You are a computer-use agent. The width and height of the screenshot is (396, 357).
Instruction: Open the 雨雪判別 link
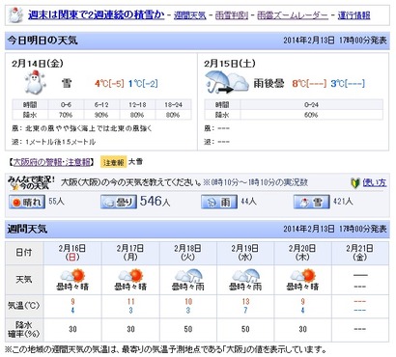[x=232, y=15]
